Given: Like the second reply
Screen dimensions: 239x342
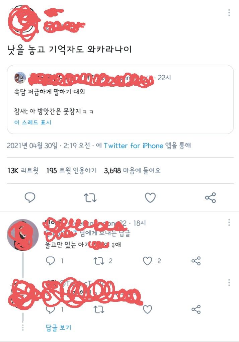Looking at the screenshot, I should click(x=148, y=310).
